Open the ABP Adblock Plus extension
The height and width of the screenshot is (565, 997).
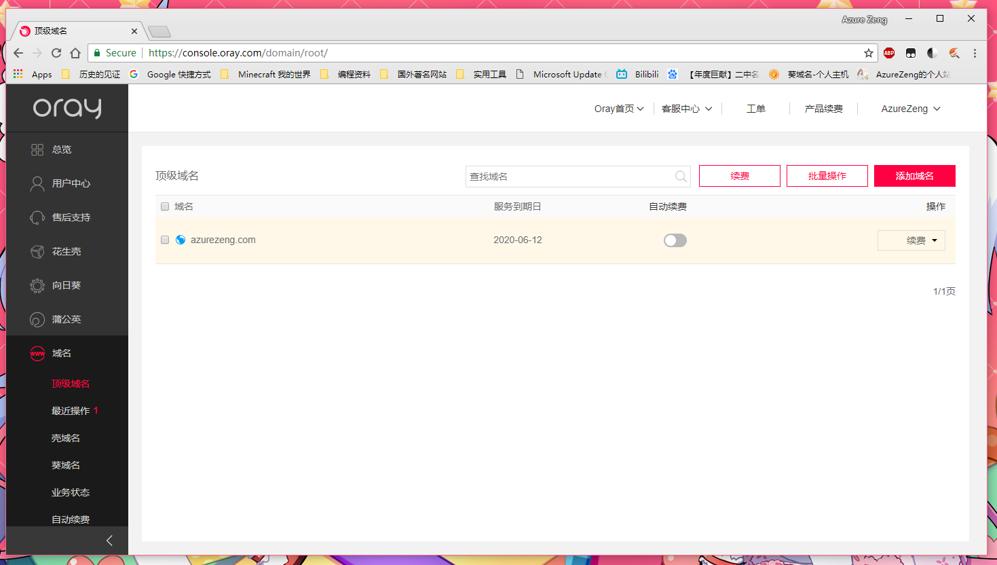889,53
